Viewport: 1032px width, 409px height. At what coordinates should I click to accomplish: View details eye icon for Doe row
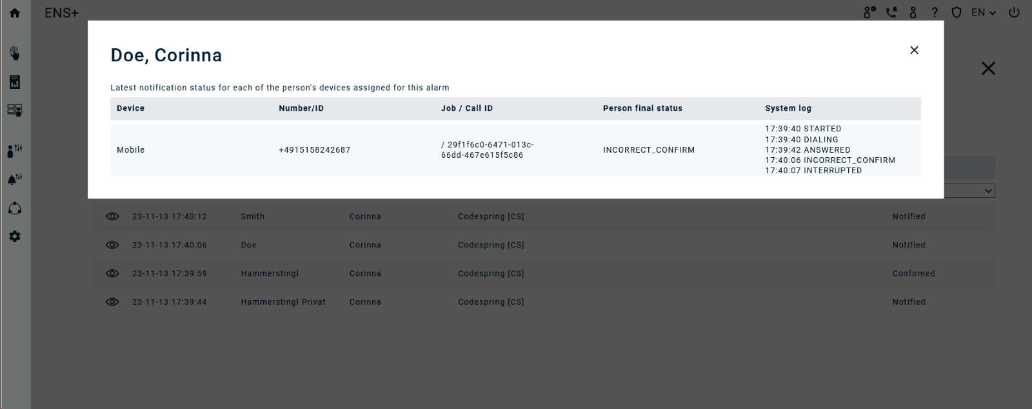coord(112,245)
